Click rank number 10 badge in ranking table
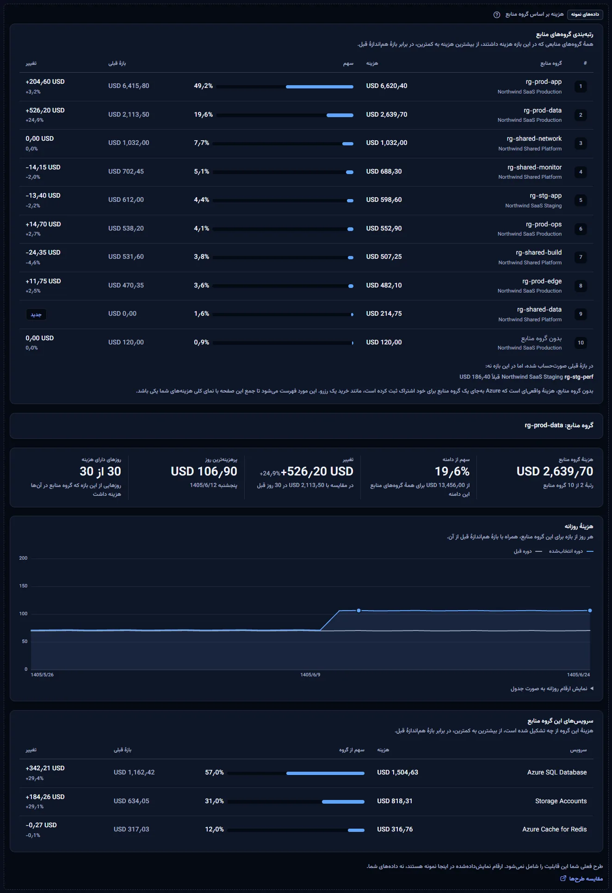Image resolution: width=612 pixels, height=893 pixels. [x=581, y=343]
